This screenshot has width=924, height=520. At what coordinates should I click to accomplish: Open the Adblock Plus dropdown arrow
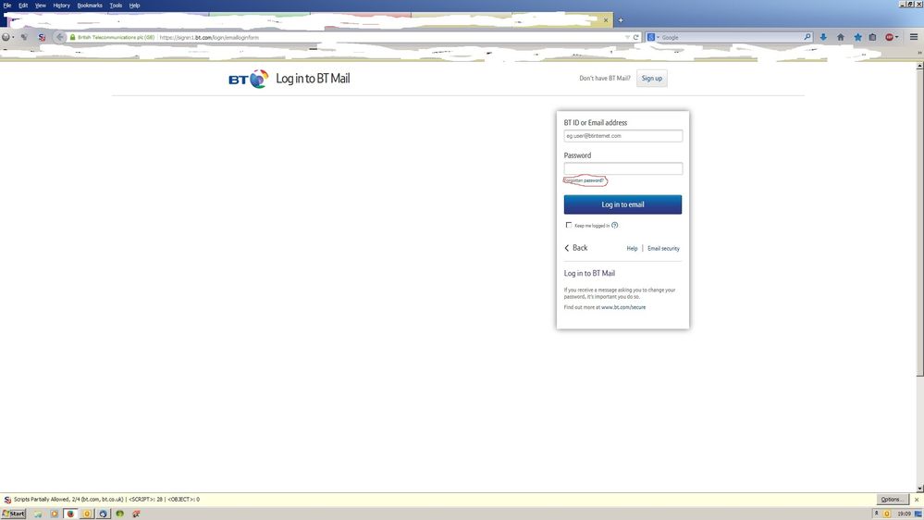coord(897,37)
